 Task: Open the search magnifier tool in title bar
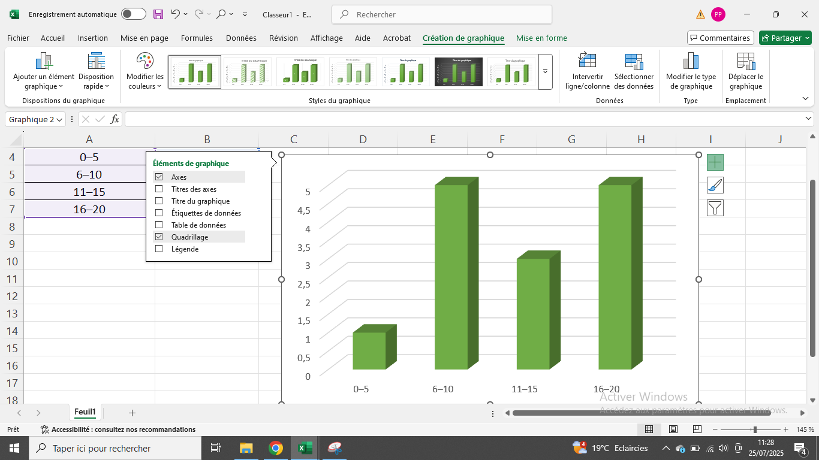(x=221, y=14)
